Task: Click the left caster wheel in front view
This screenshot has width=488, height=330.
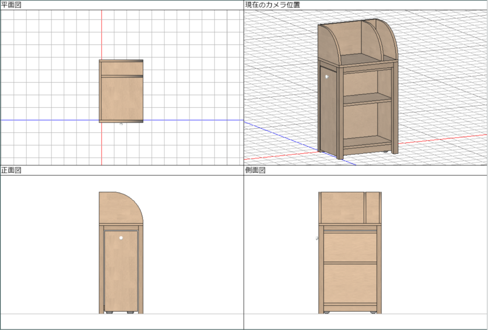Action: tap(109, 313)
